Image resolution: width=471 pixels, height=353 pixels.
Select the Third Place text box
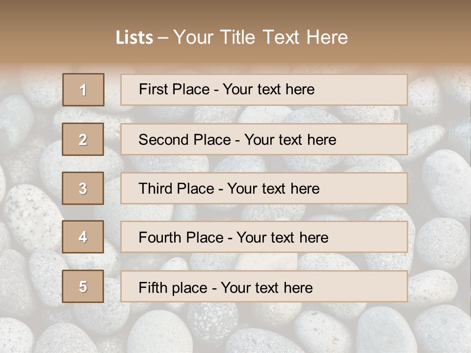coord(264,188)
